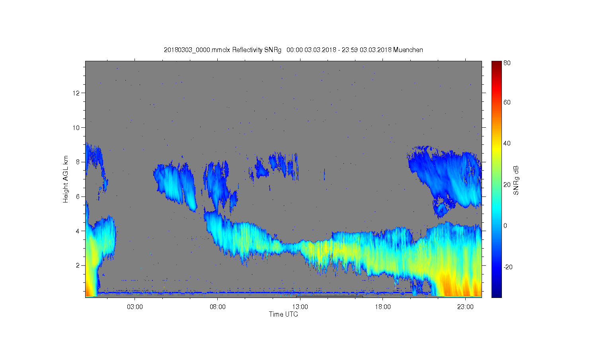Click the 'Height AGL km' axis label
The height and width of the screenshot is (358, 597).
(x=66, y=179)
